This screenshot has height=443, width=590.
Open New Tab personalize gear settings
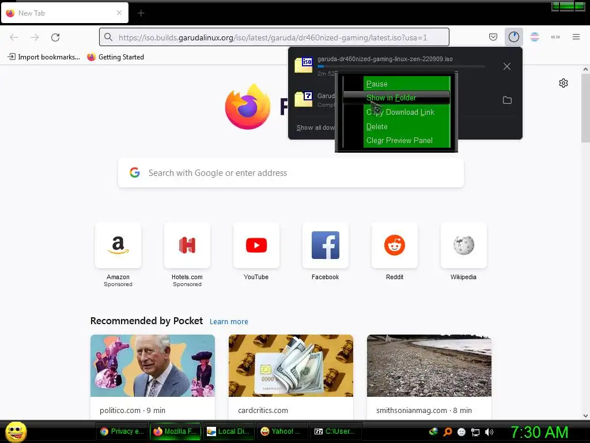(x=563, y=83)
